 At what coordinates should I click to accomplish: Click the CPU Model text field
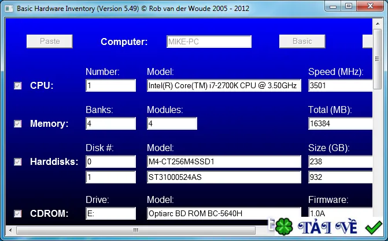click(x=224, y=85)
